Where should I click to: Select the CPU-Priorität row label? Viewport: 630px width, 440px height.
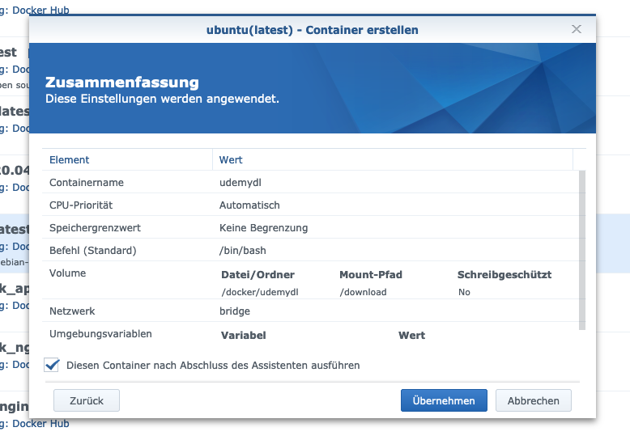click(81, 205)
